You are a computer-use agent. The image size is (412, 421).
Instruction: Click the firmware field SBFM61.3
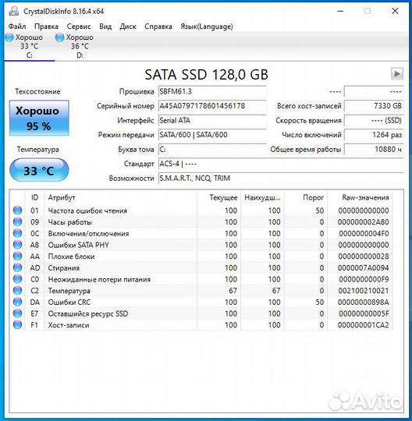click(212, 91)
